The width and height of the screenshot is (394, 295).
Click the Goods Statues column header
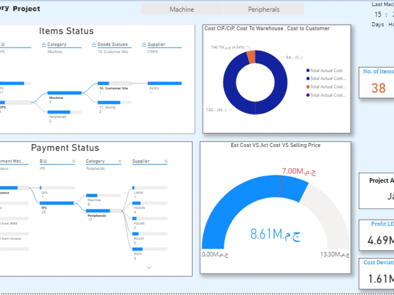tap(113, 44)
